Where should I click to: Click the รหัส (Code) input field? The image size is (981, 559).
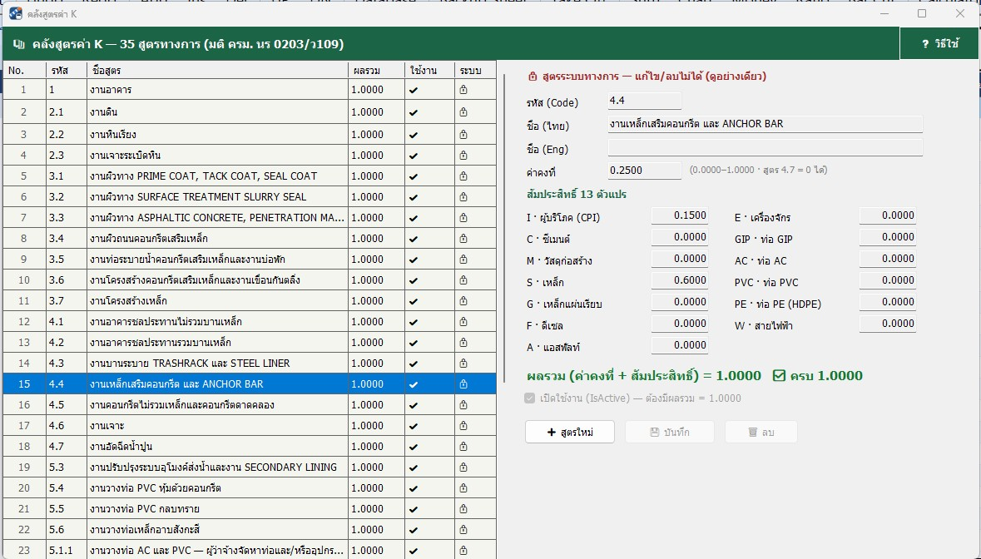(x=644, y=101)
